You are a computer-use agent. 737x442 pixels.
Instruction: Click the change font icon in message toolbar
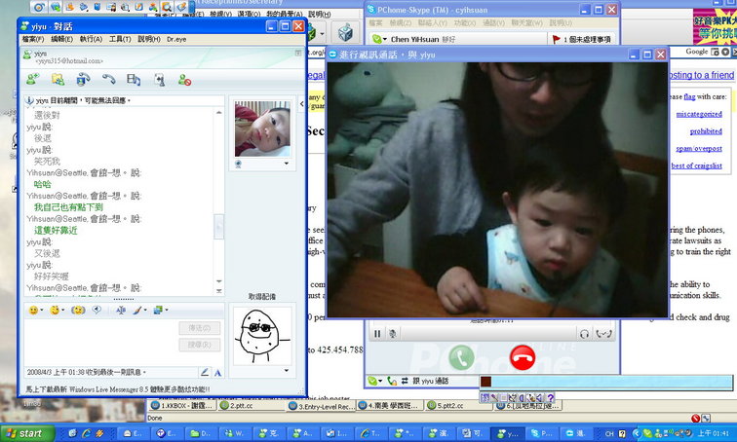(121, 311)
